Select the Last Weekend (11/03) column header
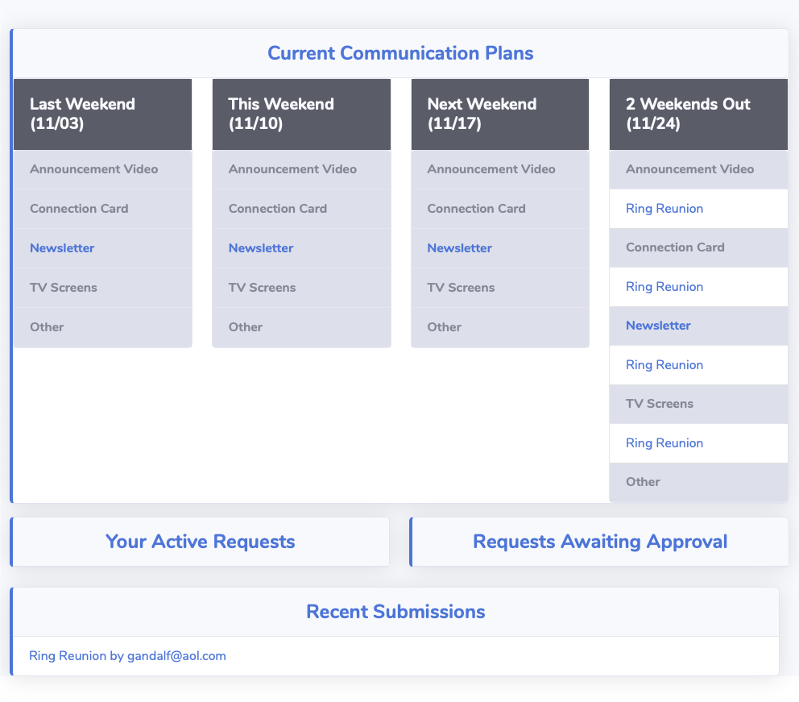 pyautogui.click(x=102, y=114)
